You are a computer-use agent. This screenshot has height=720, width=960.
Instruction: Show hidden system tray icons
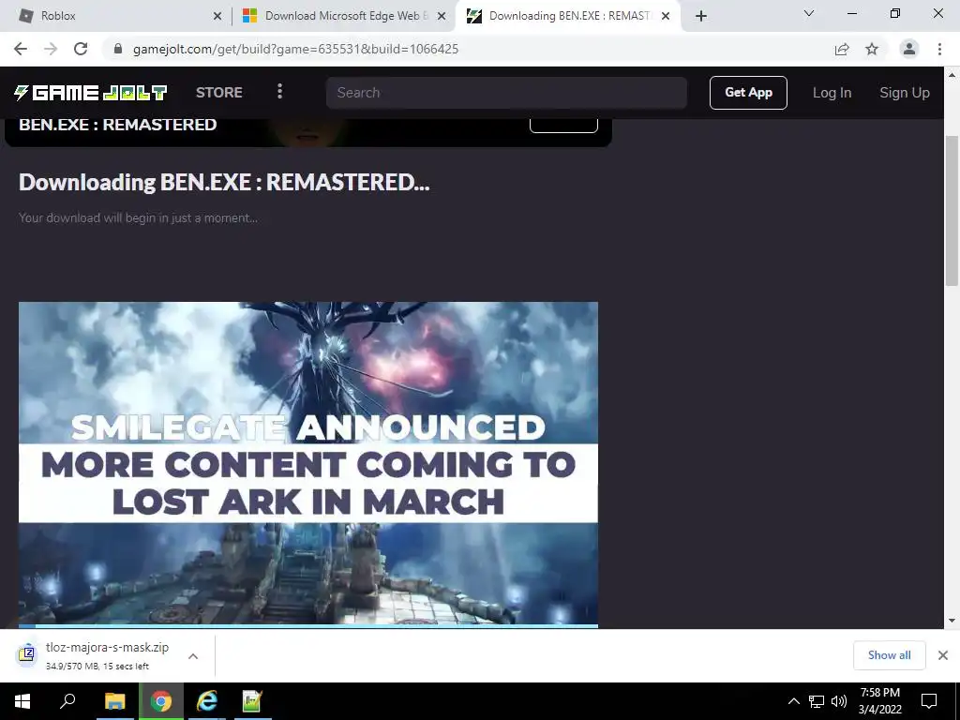click(x=793, y=701)
